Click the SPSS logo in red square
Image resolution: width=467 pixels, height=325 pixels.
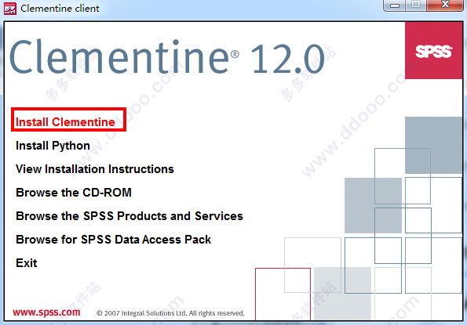433,51
